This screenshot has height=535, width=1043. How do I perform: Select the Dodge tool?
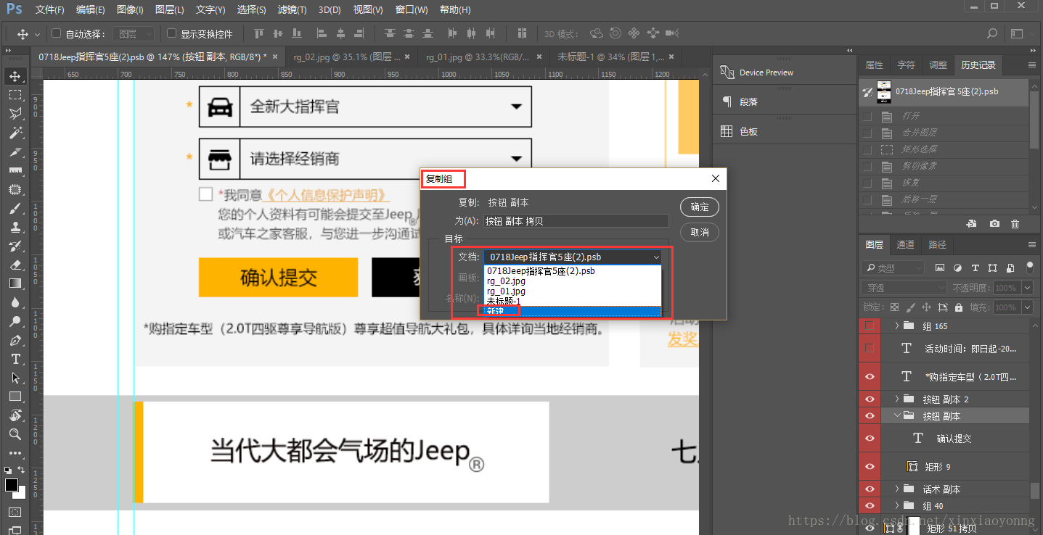pos(15,321)
